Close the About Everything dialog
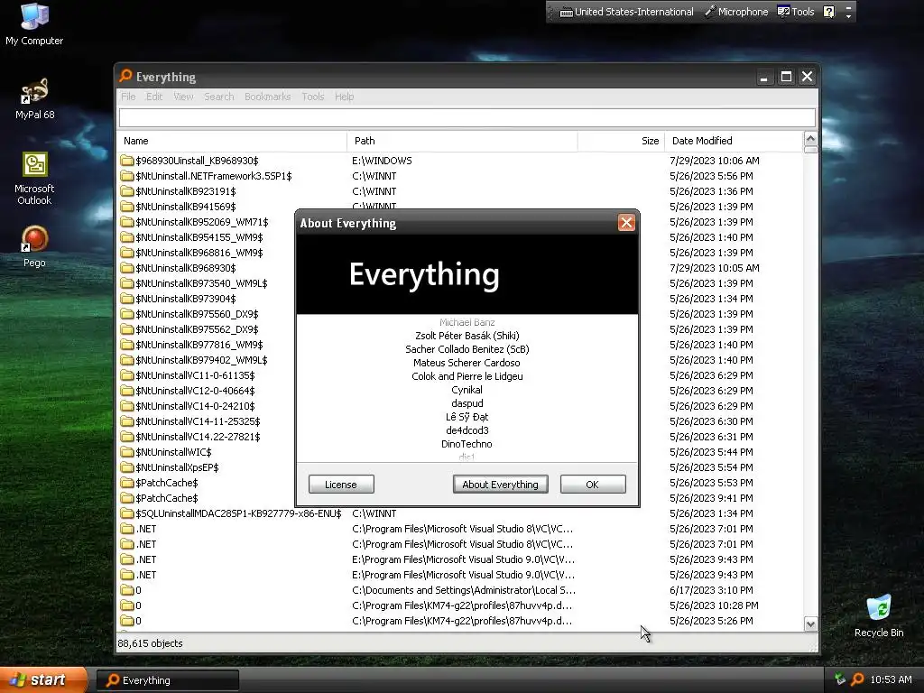Image resolution: width=924 pixels, height=693 pixels. point(626,223)
